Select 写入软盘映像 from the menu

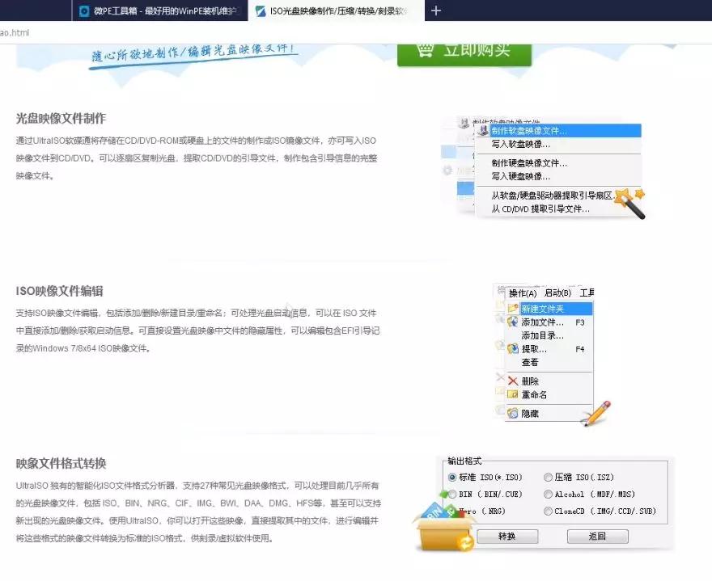coord(519,144)
